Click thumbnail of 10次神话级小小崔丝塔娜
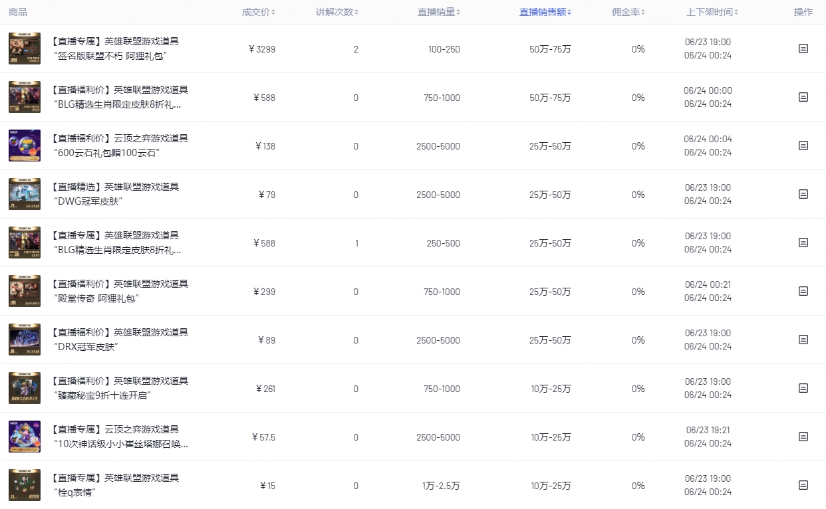 (x=25, y=437)
